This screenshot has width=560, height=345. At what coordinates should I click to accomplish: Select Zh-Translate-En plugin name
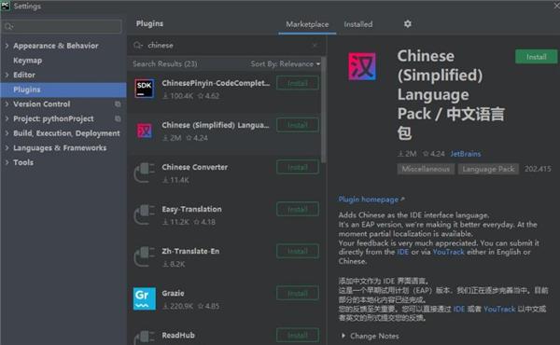point(190,251)
